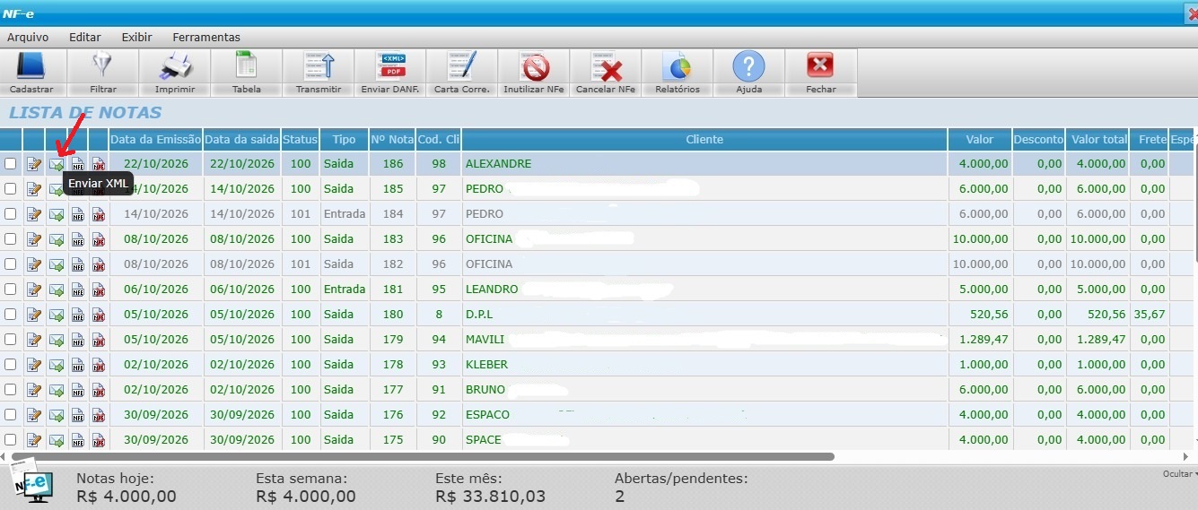This screenshot has width=1198, height=510.
Task: Check the box for note 177 BRUNO
Action: pos(10,390)
